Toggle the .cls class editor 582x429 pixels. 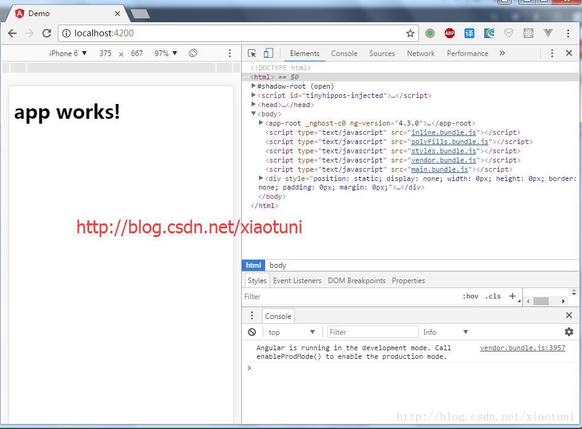(x=493, y=297)
